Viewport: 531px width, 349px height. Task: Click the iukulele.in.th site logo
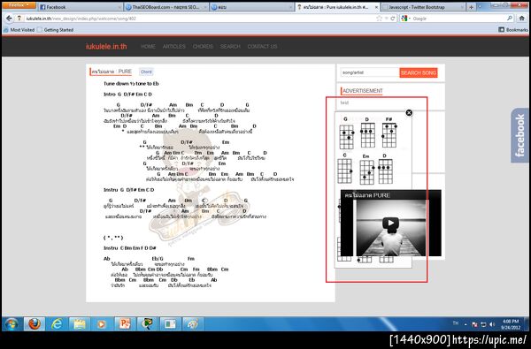click(x=106, y=46)
